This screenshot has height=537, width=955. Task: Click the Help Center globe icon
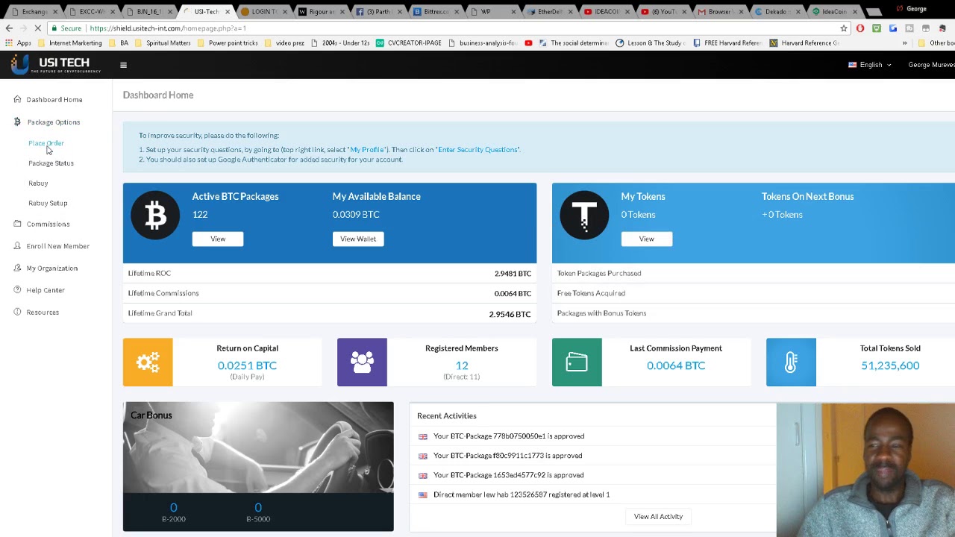click(17, 290)
